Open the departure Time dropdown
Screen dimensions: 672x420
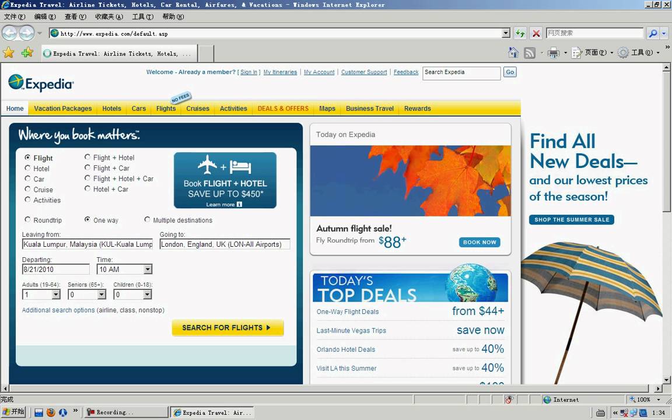coord(148,269)
